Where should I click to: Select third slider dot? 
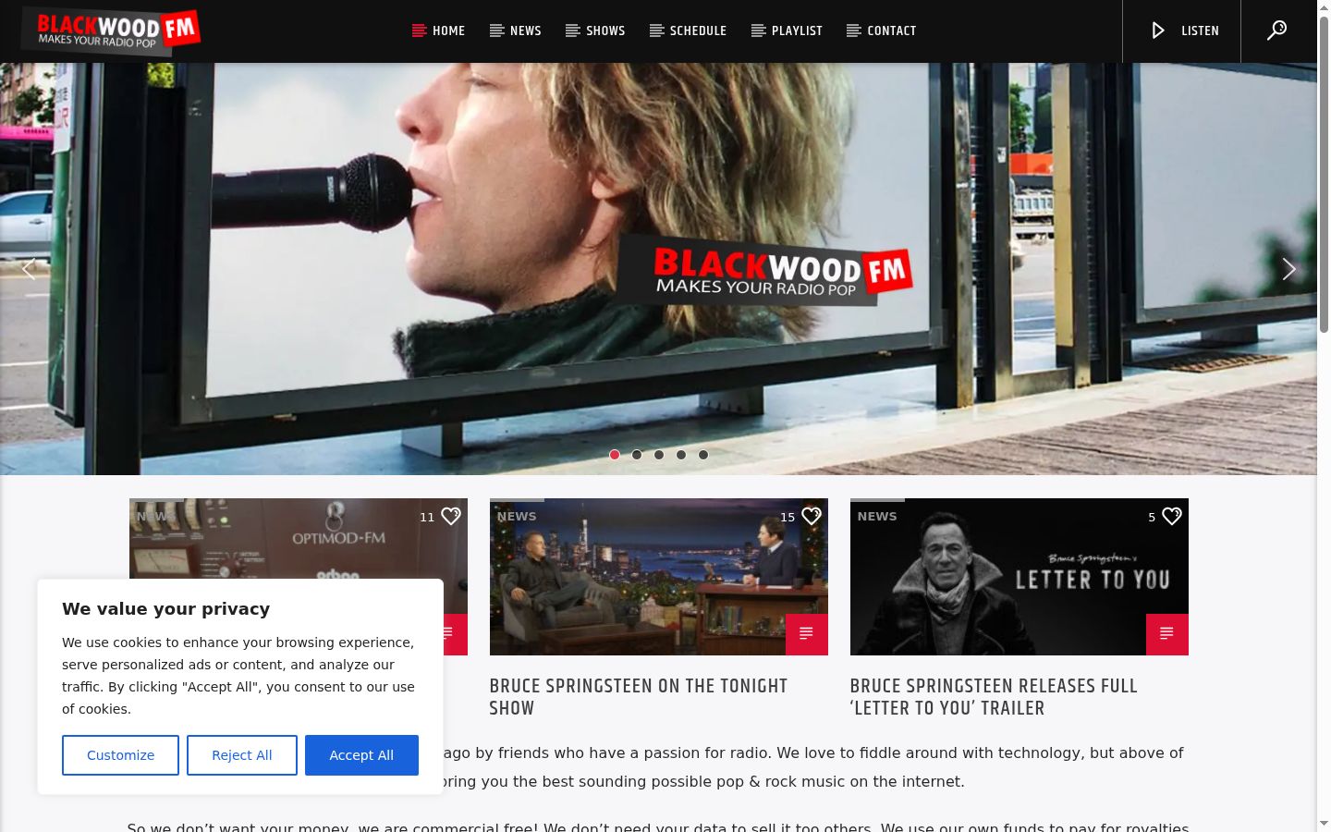[x=659, y=455]
